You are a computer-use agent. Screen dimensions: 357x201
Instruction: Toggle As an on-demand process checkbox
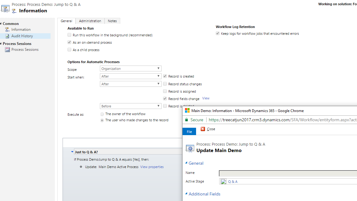click(69, 42)
